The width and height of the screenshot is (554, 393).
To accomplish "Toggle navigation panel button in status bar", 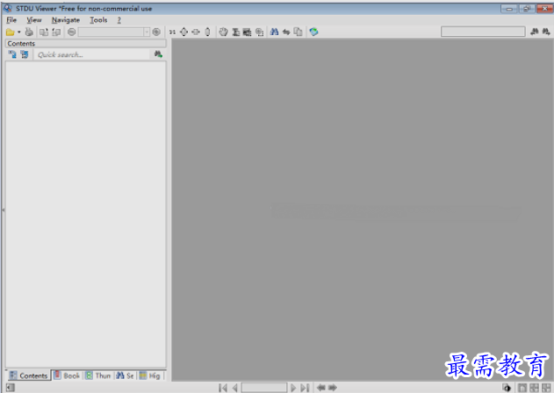I will point(11,388).
